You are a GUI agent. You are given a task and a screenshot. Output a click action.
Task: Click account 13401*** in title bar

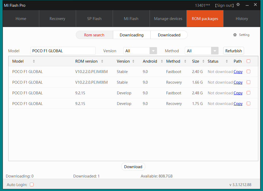click(203, 5)
